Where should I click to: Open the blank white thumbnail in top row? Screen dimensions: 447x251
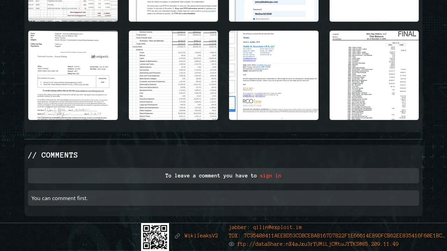pyautogui.click(x=374, y=10)
